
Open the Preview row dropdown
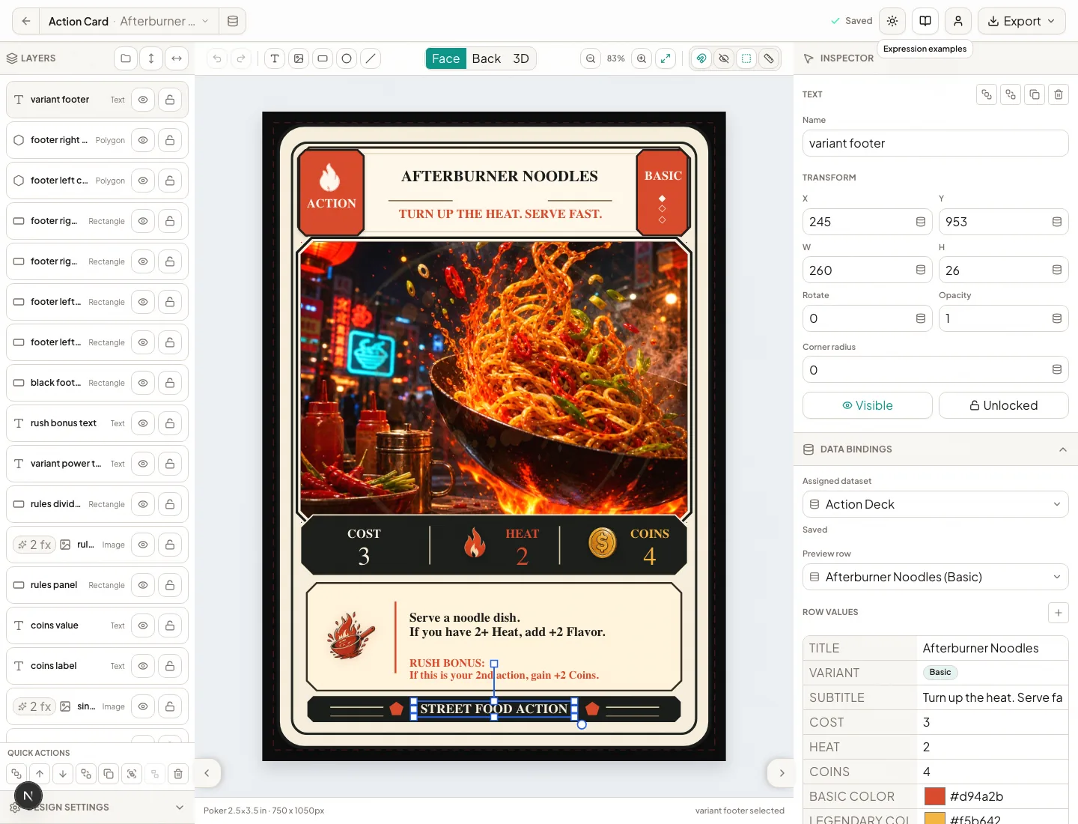point(936,577)
